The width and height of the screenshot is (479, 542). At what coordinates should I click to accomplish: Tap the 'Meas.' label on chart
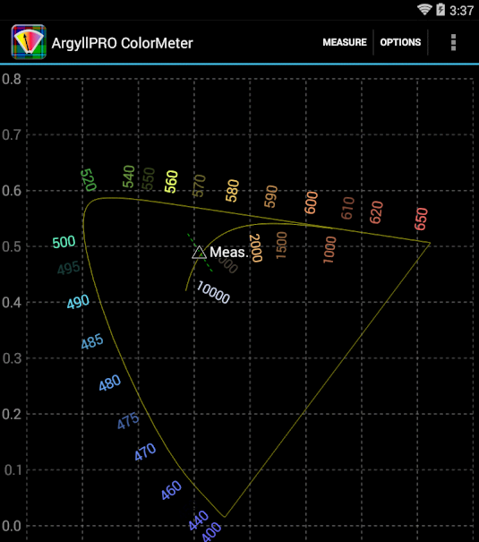228,252
